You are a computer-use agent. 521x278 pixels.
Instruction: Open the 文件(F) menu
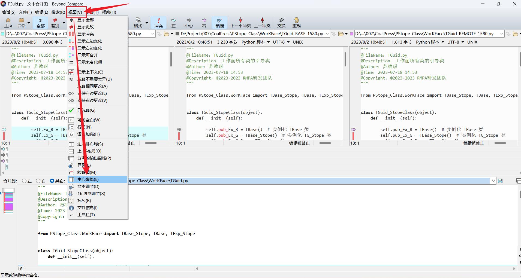(x=25, y=12)
